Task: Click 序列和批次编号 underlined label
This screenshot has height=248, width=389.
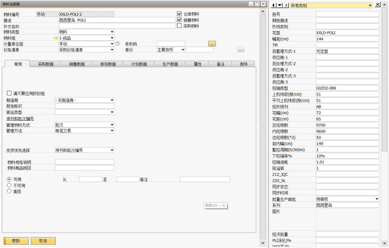Action: click(20, 119)
